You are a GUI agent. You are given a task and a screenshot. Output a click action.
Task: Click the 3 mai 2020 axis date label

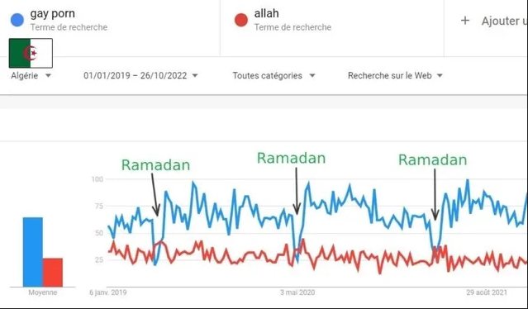click(x=297, y=292)
